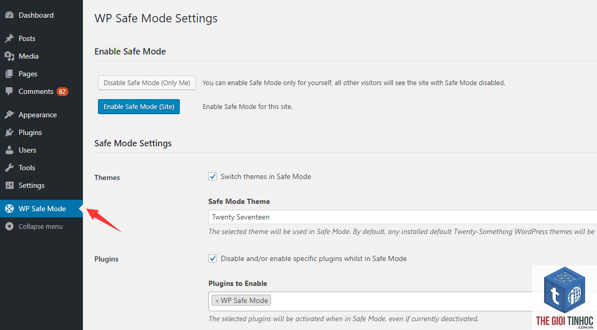
Task: Open the Dashboard menu item
Action: pos(41,15)
